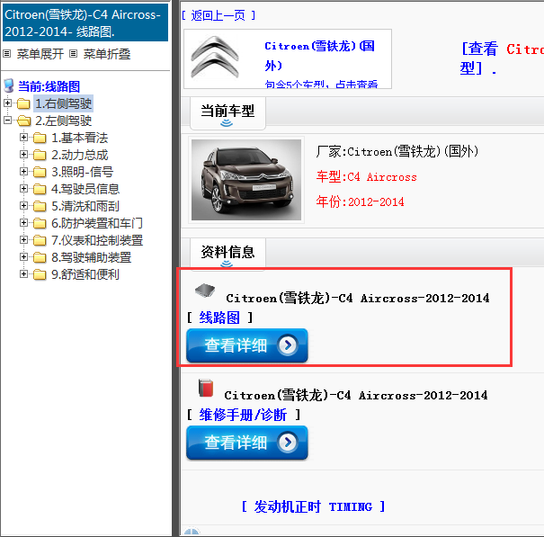Click folder icon of 7.仪表和控制装置
The image size is (544, 537).
pos(40,240)
